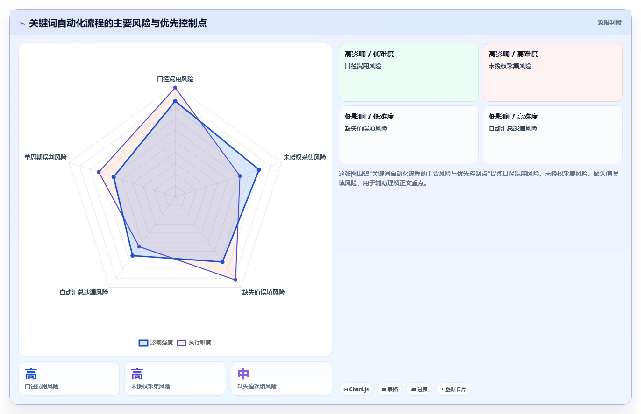Viewport: 641px width, 414px height.
Task: Open the 高影响 / 低难度 quadrant card
Action: [409, 72]
